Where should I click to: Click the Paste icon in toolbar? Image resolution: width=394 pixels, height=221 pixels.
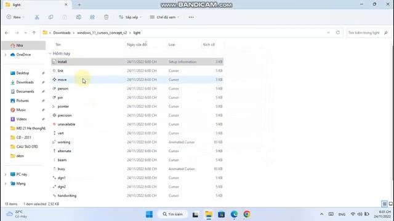click(x=65, y=17)
